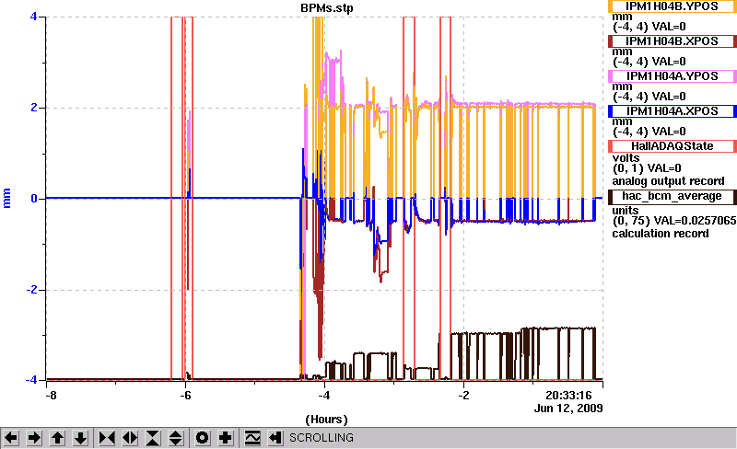Click the -4 tick label on the x-axis
This screenshot has width=737, height=449.
click(x=324, y=396)
